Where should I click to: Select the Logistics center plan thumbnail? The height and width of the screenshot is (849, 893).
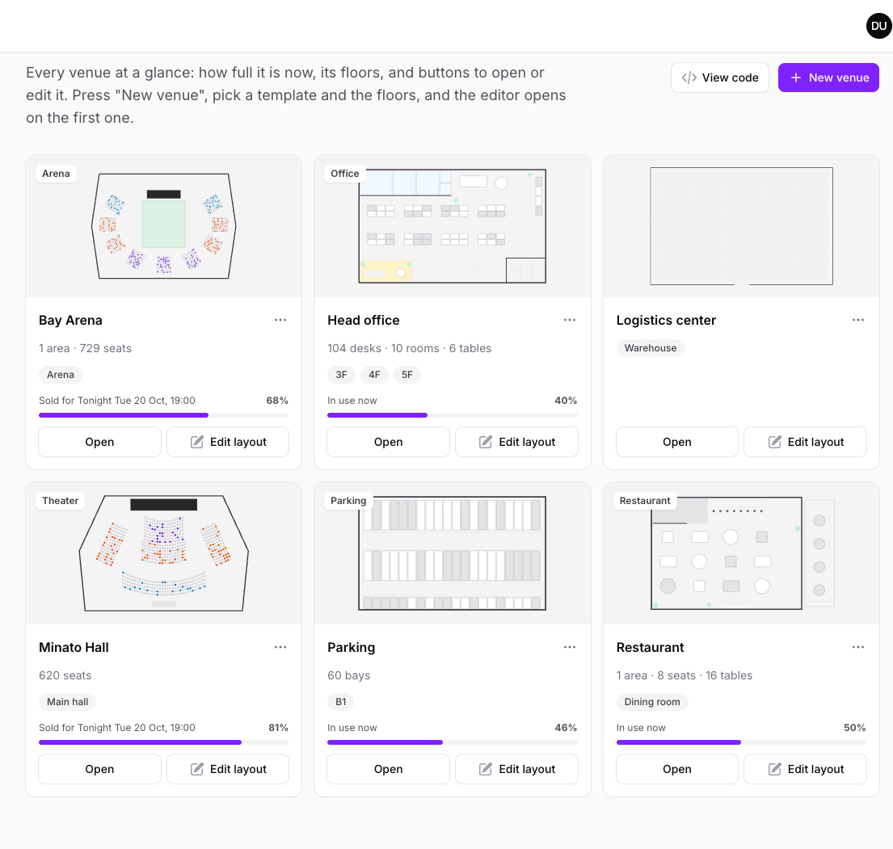click(742, 226)
